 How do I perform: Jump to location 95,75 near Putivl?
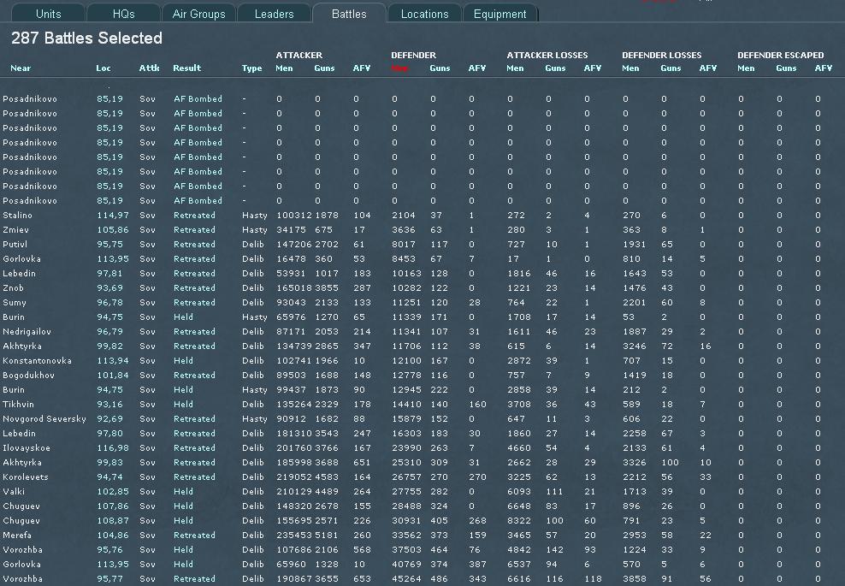pyautogui.click(x=110, y=244)
